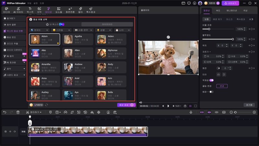
Task: Click the 음성 생성 generate voice button
Action: (x=126, y=105)
